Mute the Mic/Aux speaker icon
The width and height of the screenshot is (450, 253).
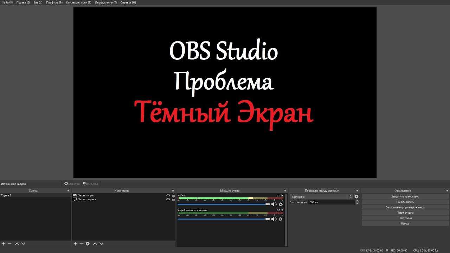274,204
